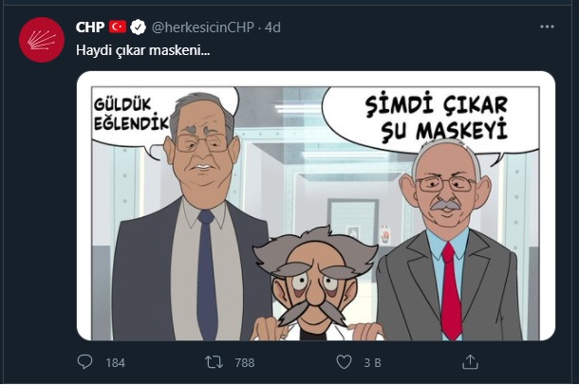Click the 788 retweets count
This screenshot has width=579, height=385.
245,361
